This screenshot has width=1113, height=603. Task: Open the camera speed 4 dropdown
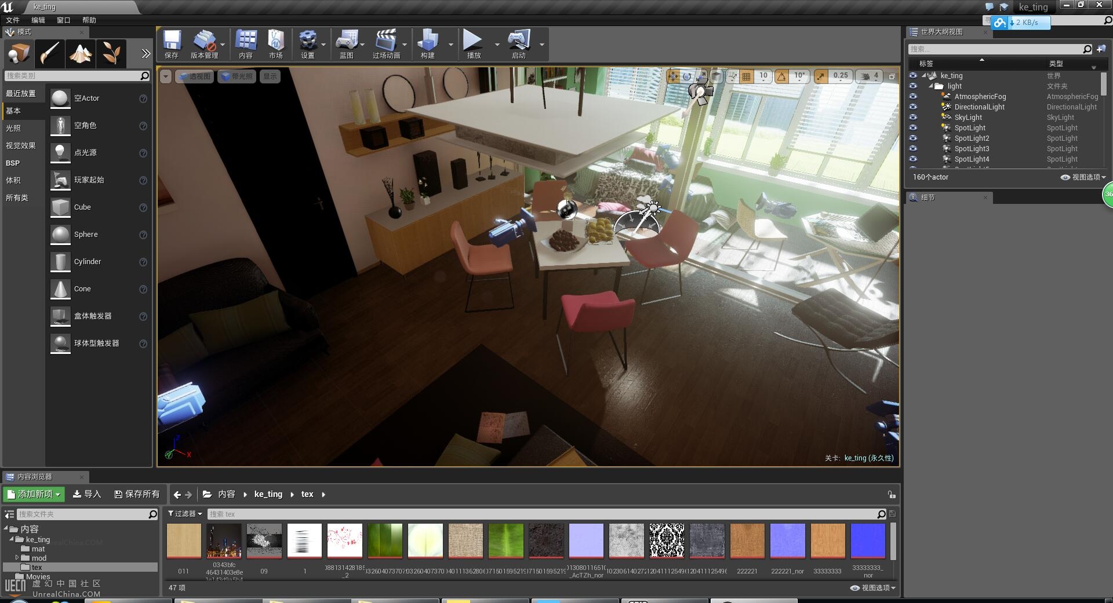pos(870,76)
